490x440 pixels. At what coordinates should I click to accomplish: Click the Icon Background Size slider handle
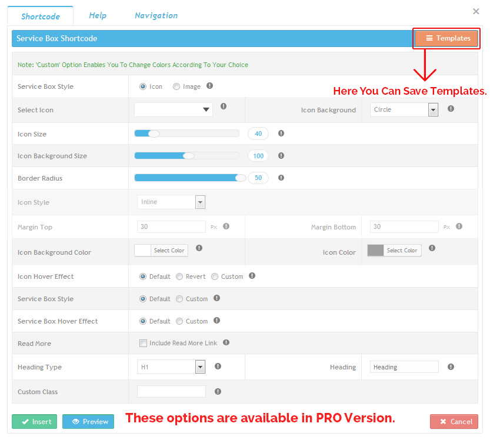pyautogui.click(x=188, y=156)
